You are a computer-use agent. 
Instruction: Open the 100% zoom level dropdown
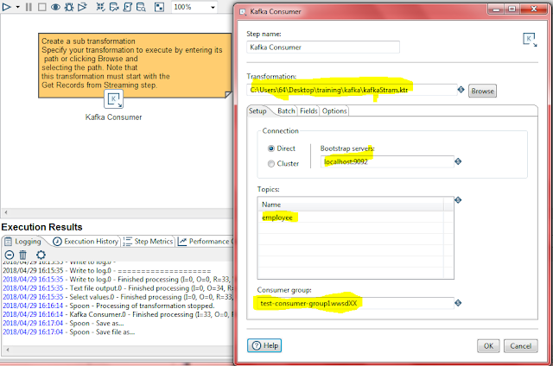[213, 8]
